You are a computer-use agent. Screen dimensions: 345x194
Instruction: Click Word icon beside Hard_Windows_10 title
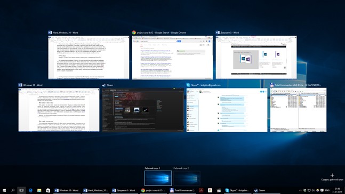click(x=50, y=33)
